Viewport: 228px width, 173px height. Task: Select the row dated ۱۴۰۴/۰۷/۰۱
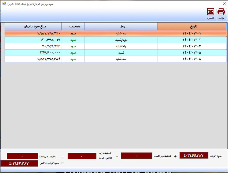pyautogui.click(x=116, y=33)
